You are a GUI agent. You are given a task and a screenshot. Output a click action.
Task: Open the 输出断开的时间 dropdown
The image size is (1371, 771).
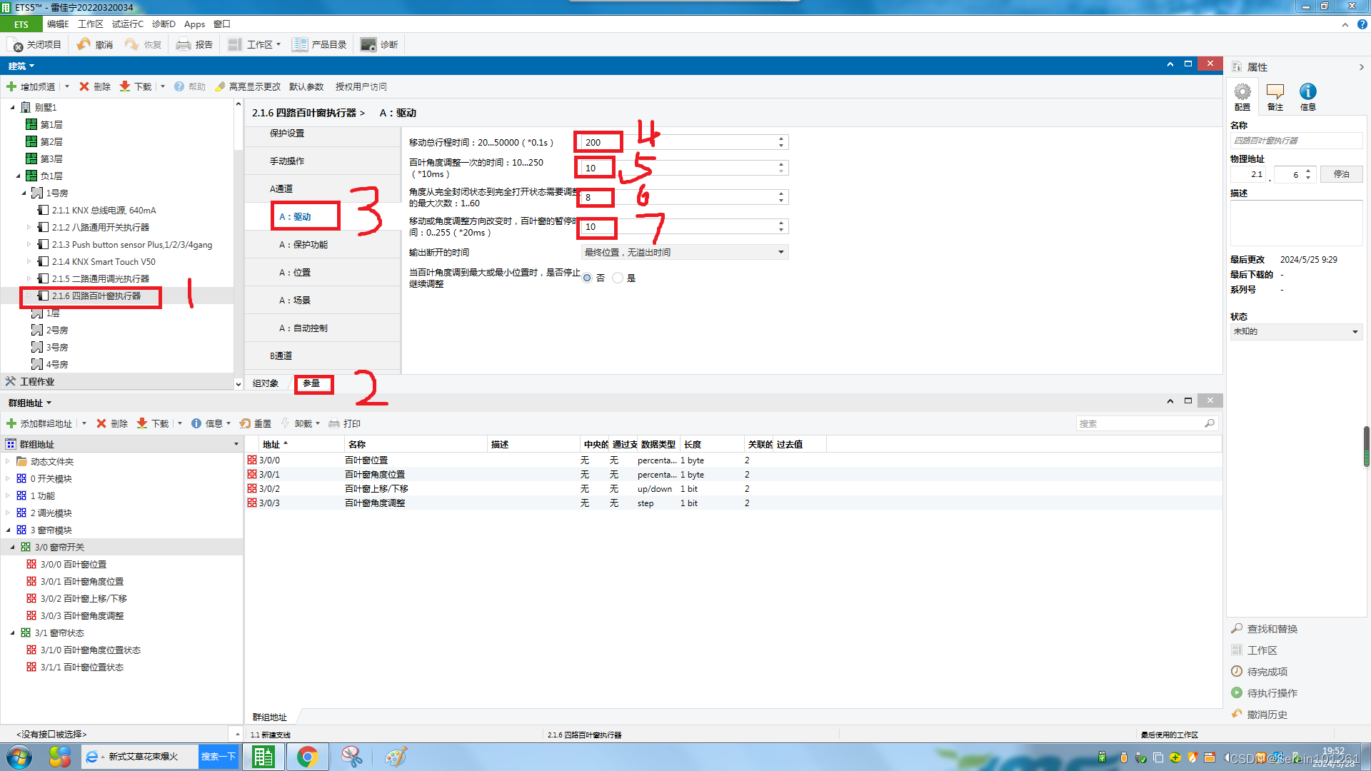pos(780,252)
